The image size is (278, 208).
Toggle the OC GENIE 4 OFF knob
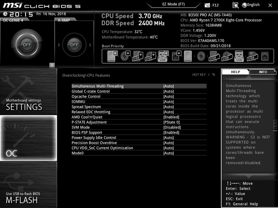(27, 45)
